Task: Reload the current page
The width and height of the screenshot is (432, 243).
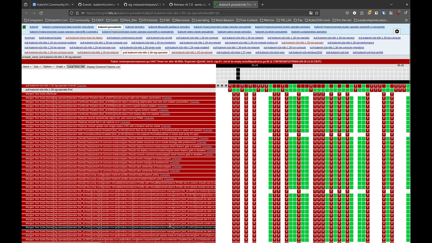Action: pos(41,13)
